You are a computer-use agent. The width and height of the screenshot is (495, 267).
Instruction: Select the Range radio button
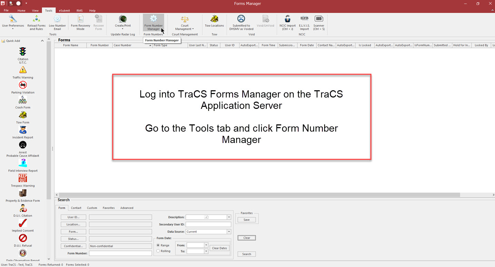click(x=158, y=245)
